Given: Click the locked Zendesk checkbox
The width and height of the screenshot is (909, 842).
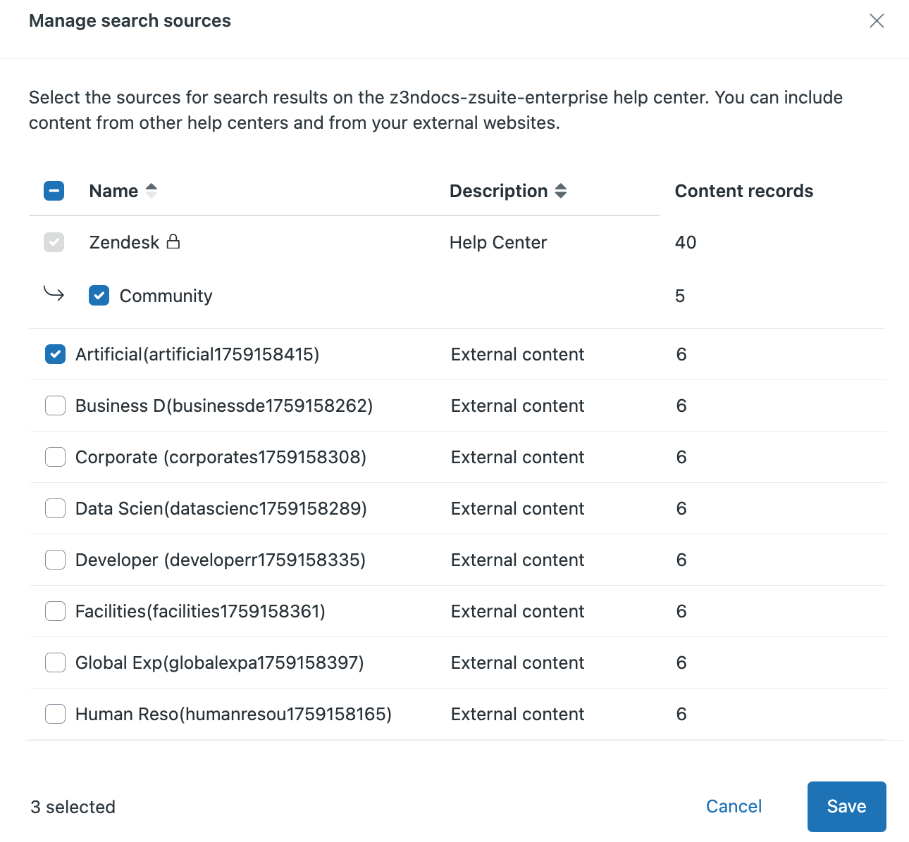Looking at the screenshot, I should tap(54, 242).
